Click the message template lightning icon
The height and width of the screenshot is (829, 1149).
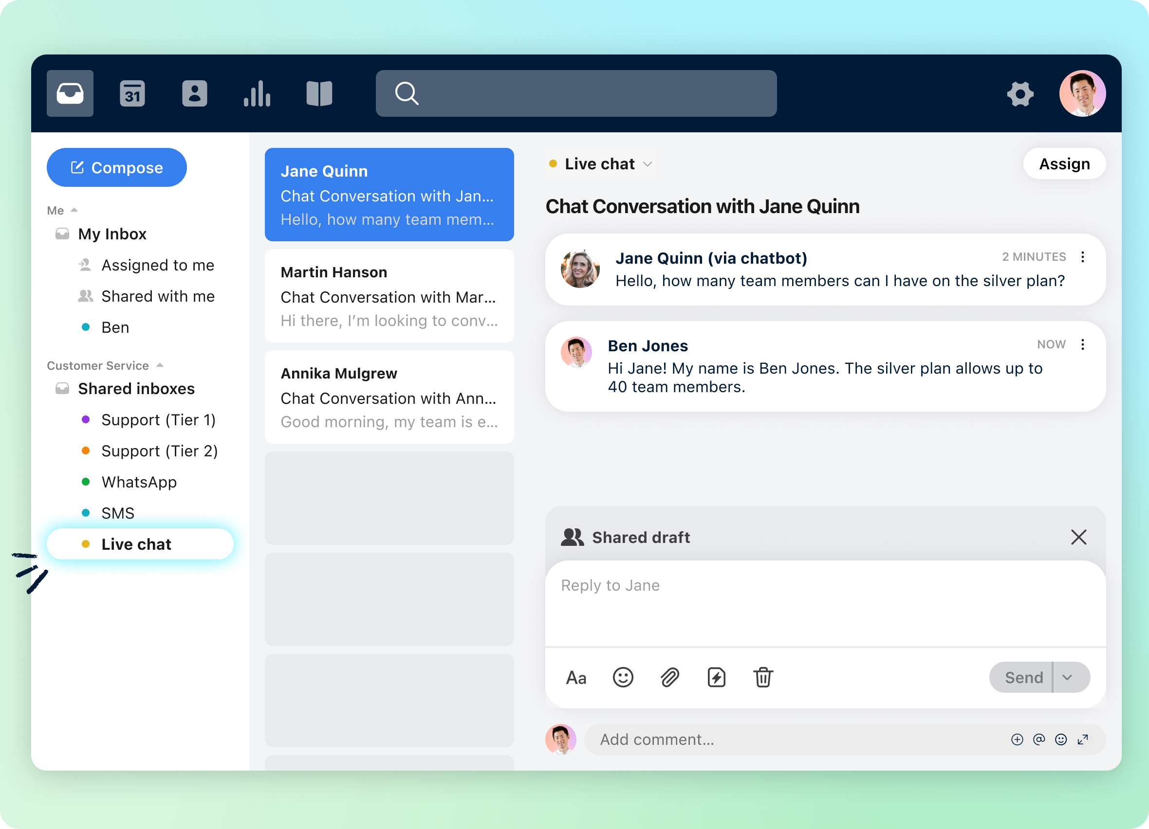(716, 677)
